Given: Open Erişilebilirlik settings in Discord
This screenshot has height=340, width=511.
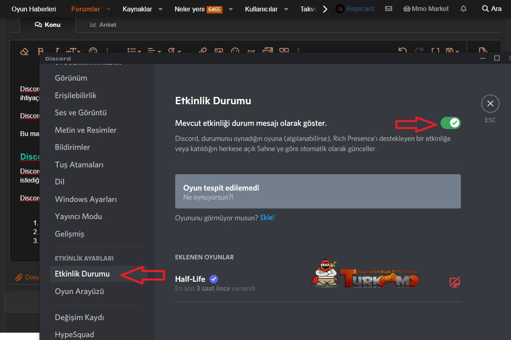Looking at the screenshot, I should (76, 95).
